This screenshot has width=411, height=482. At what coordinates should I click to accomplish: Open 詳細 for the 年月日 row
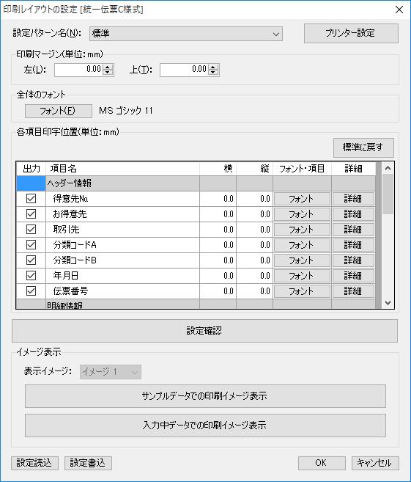[353, 276]
